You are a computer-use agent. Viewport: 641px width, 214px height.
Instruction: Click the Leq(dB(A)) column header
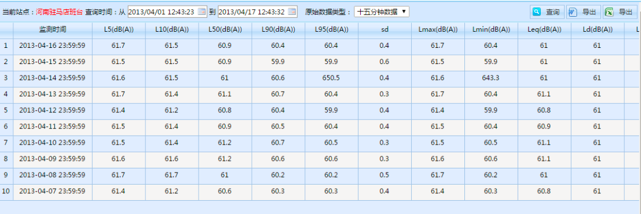point(544,29)
